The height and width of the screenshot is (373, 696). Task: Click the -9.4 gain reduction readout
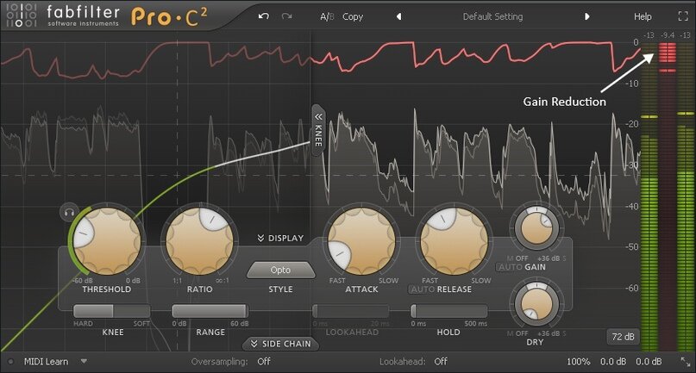(x=668, y=35)
